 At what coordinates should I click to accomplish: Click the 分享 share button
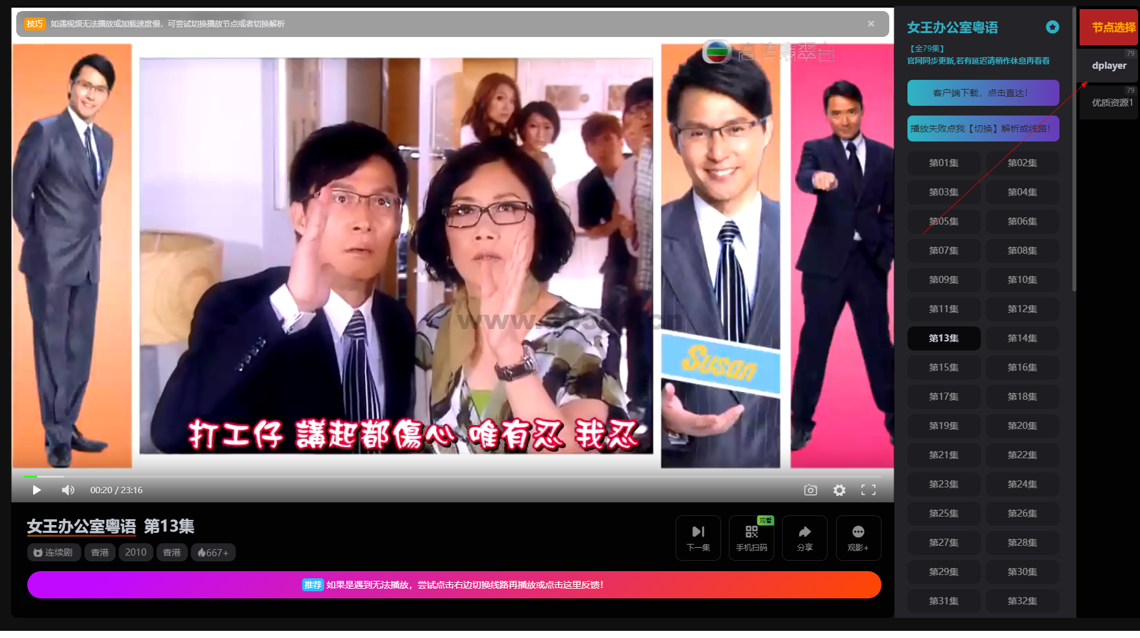[805, 538]
